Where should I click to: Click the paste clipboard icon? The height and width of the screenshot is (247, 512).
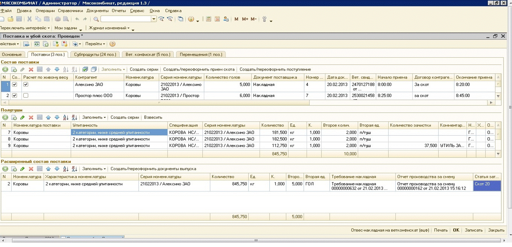coord(47,19)
